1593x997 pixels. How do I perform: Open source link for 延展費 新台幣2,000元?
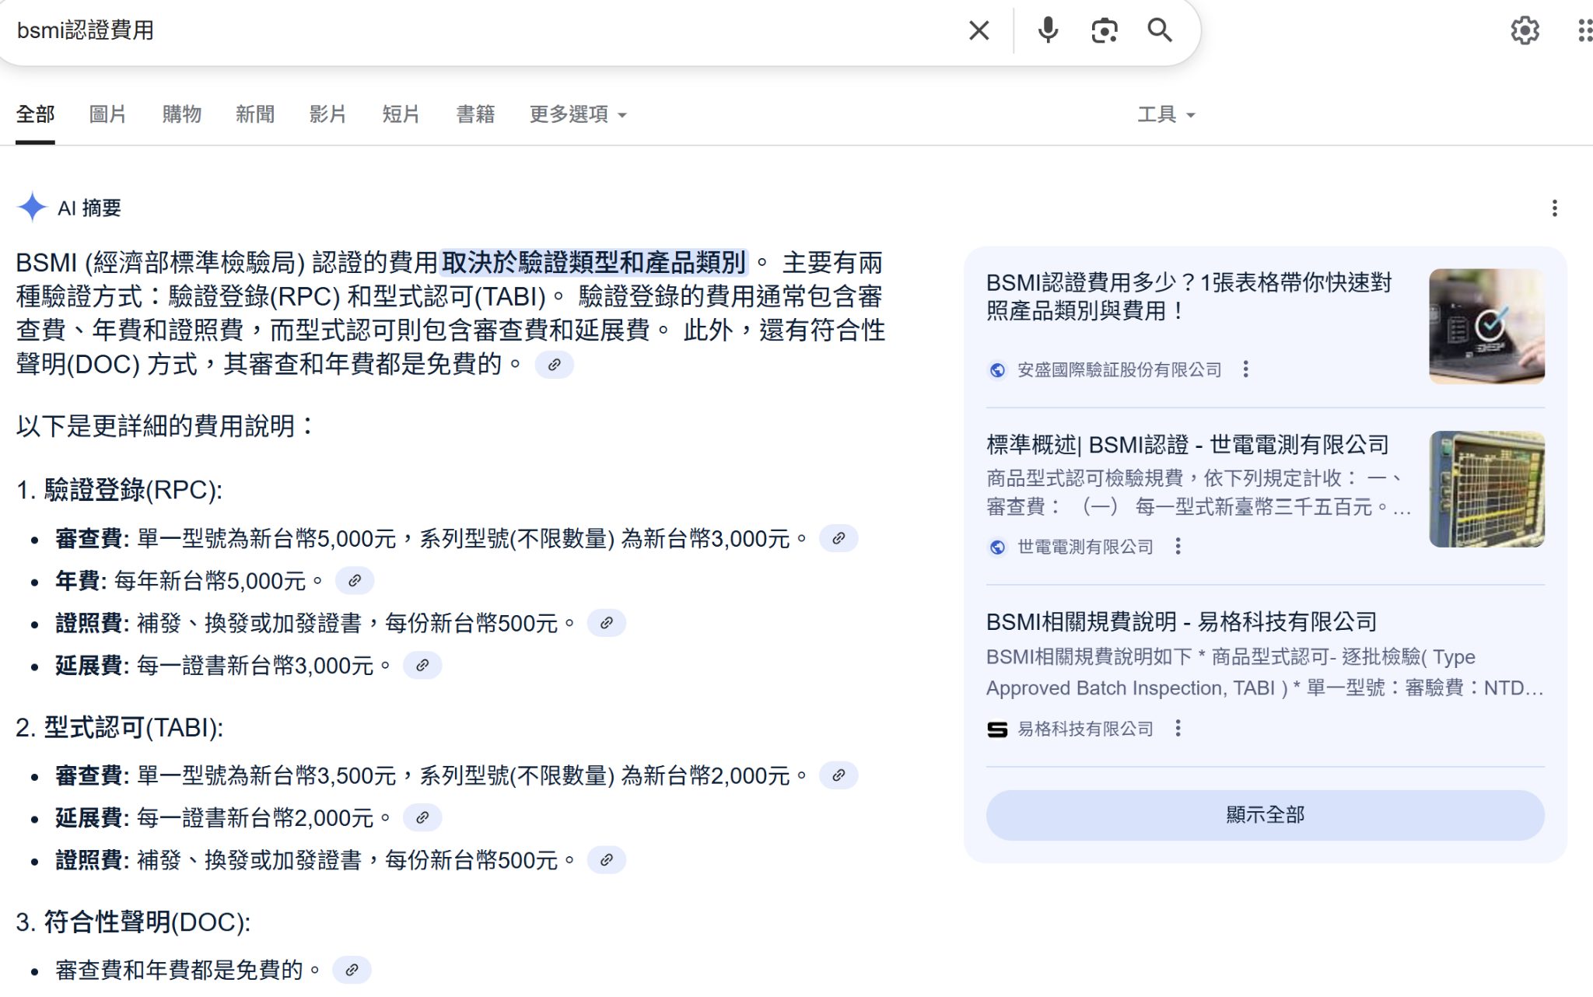pos(422,818)
